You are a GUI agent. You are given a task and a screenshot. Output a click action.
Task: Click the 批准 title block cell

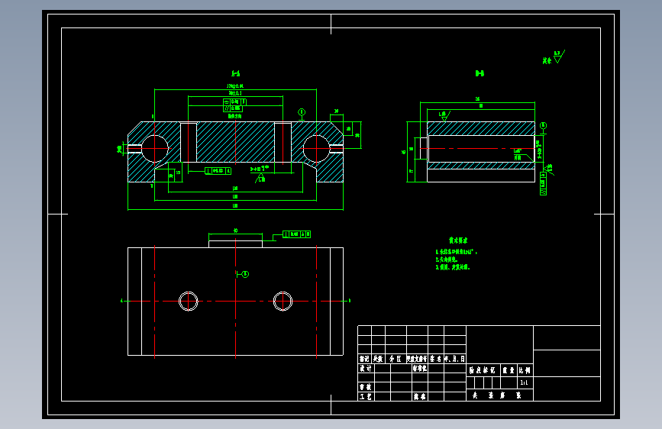(x=420, y=396)
